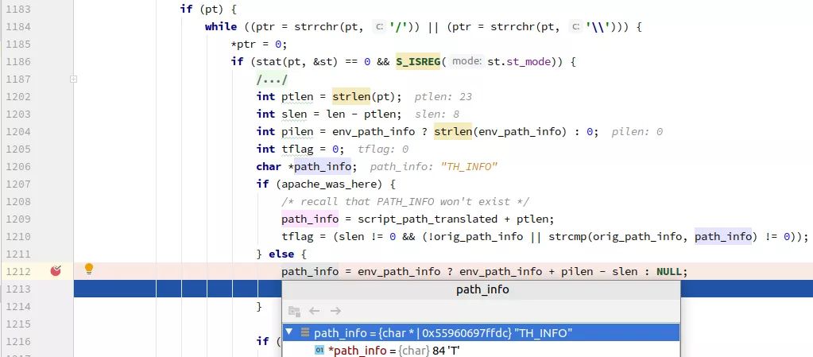Click the inline hint 'slen: 8'

click(x=437, y=114)
